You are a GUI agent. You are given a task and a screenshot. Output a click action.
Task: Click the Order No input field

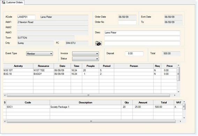[x=127, y=22]
